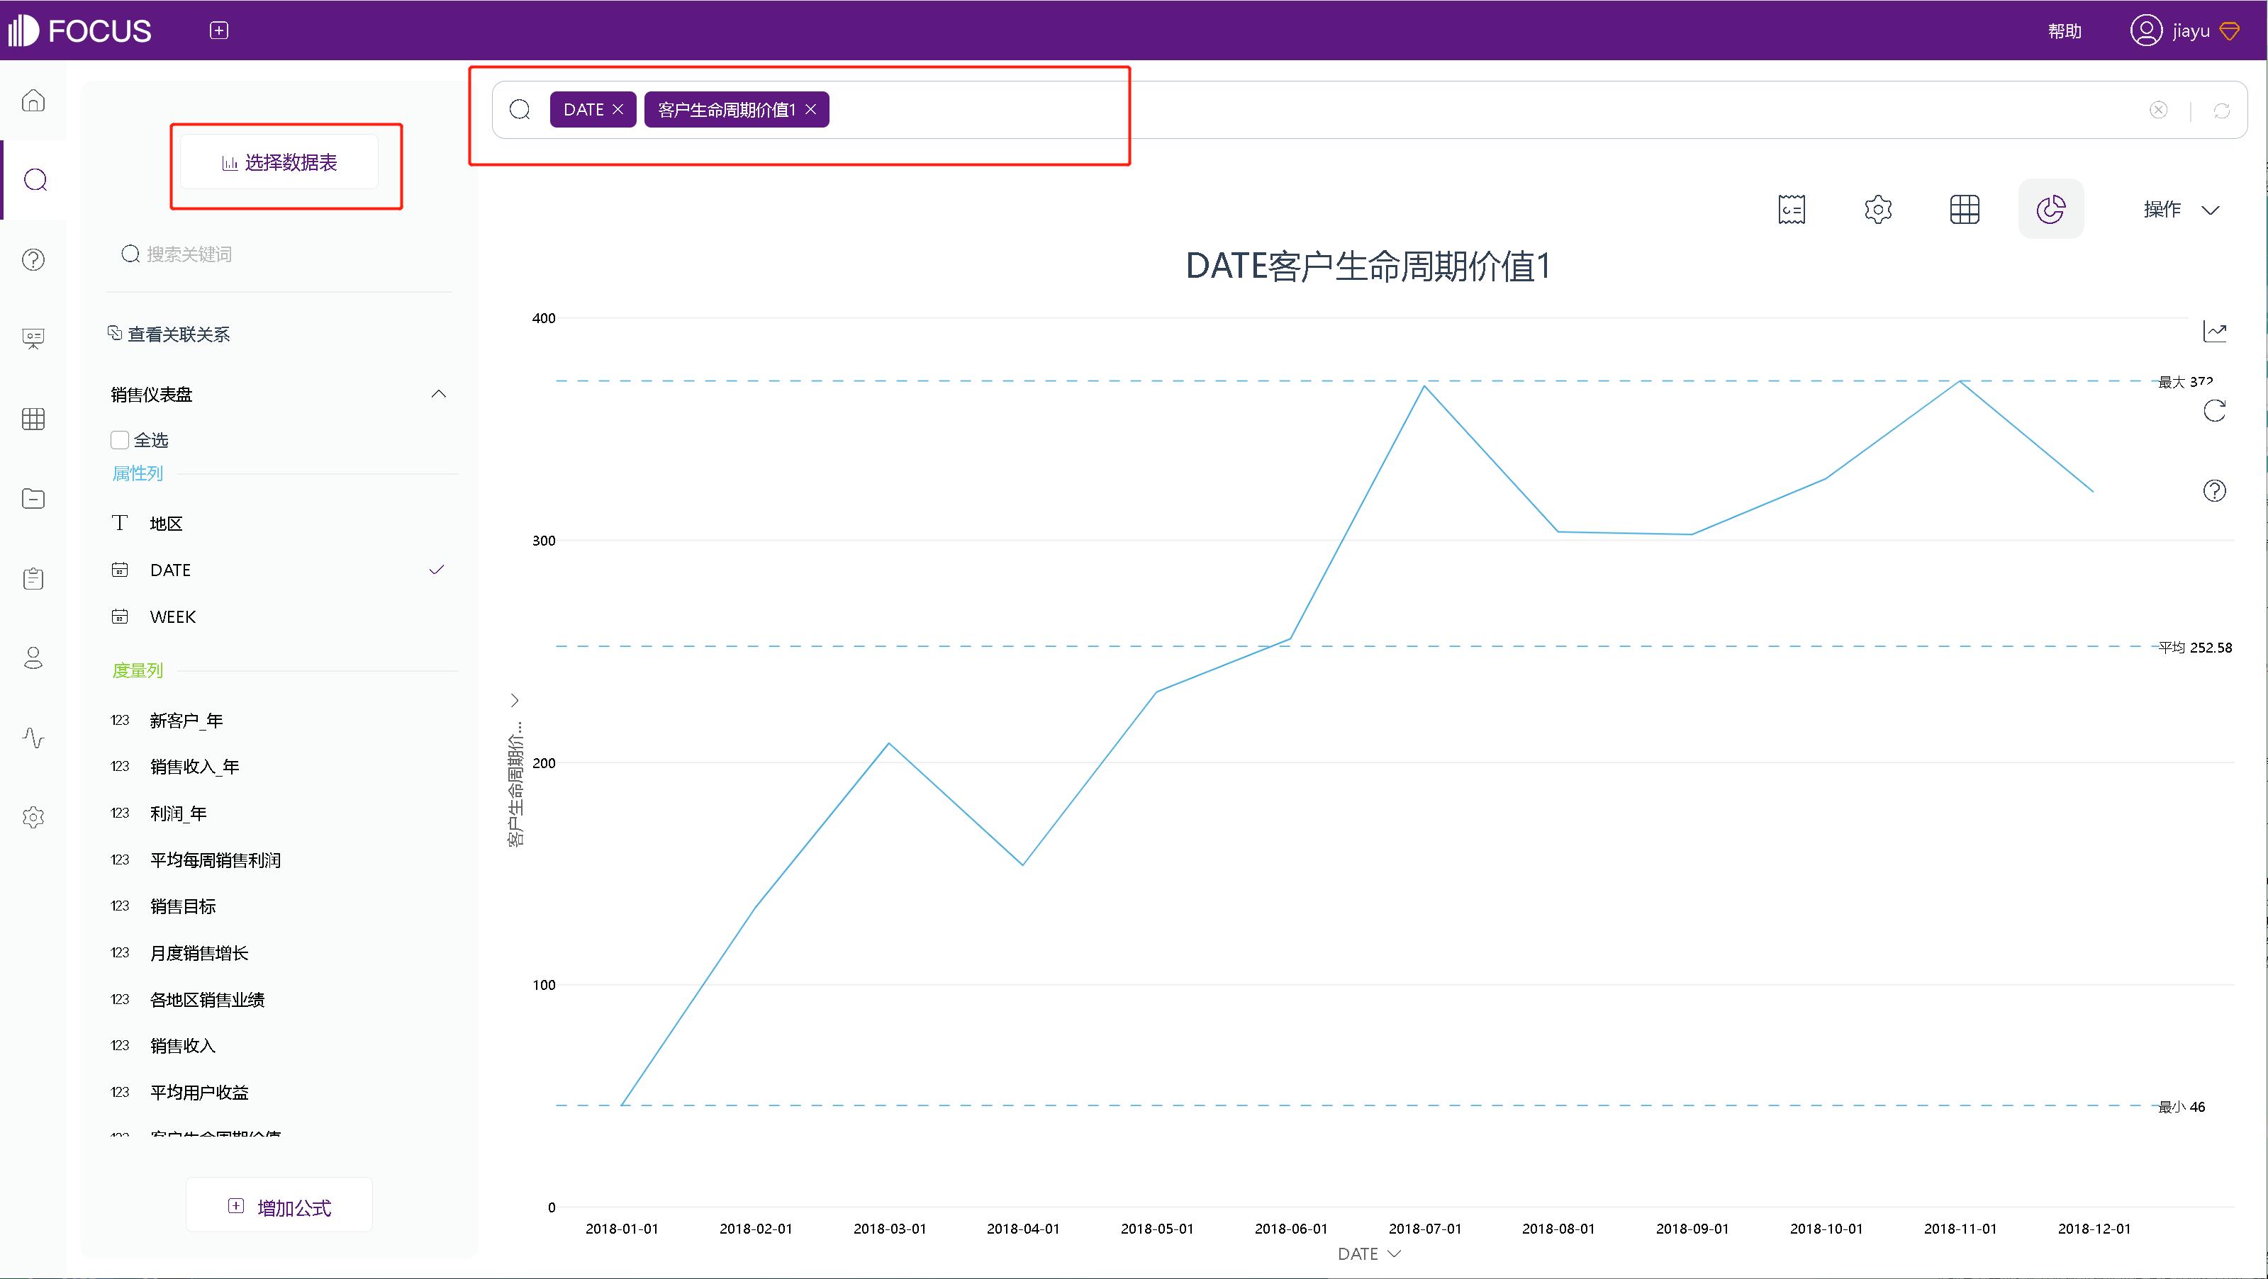Check the 全选 checkbox
Image resolution: width=2268 pixels, height=1279 pixels.
pos(120,439)
